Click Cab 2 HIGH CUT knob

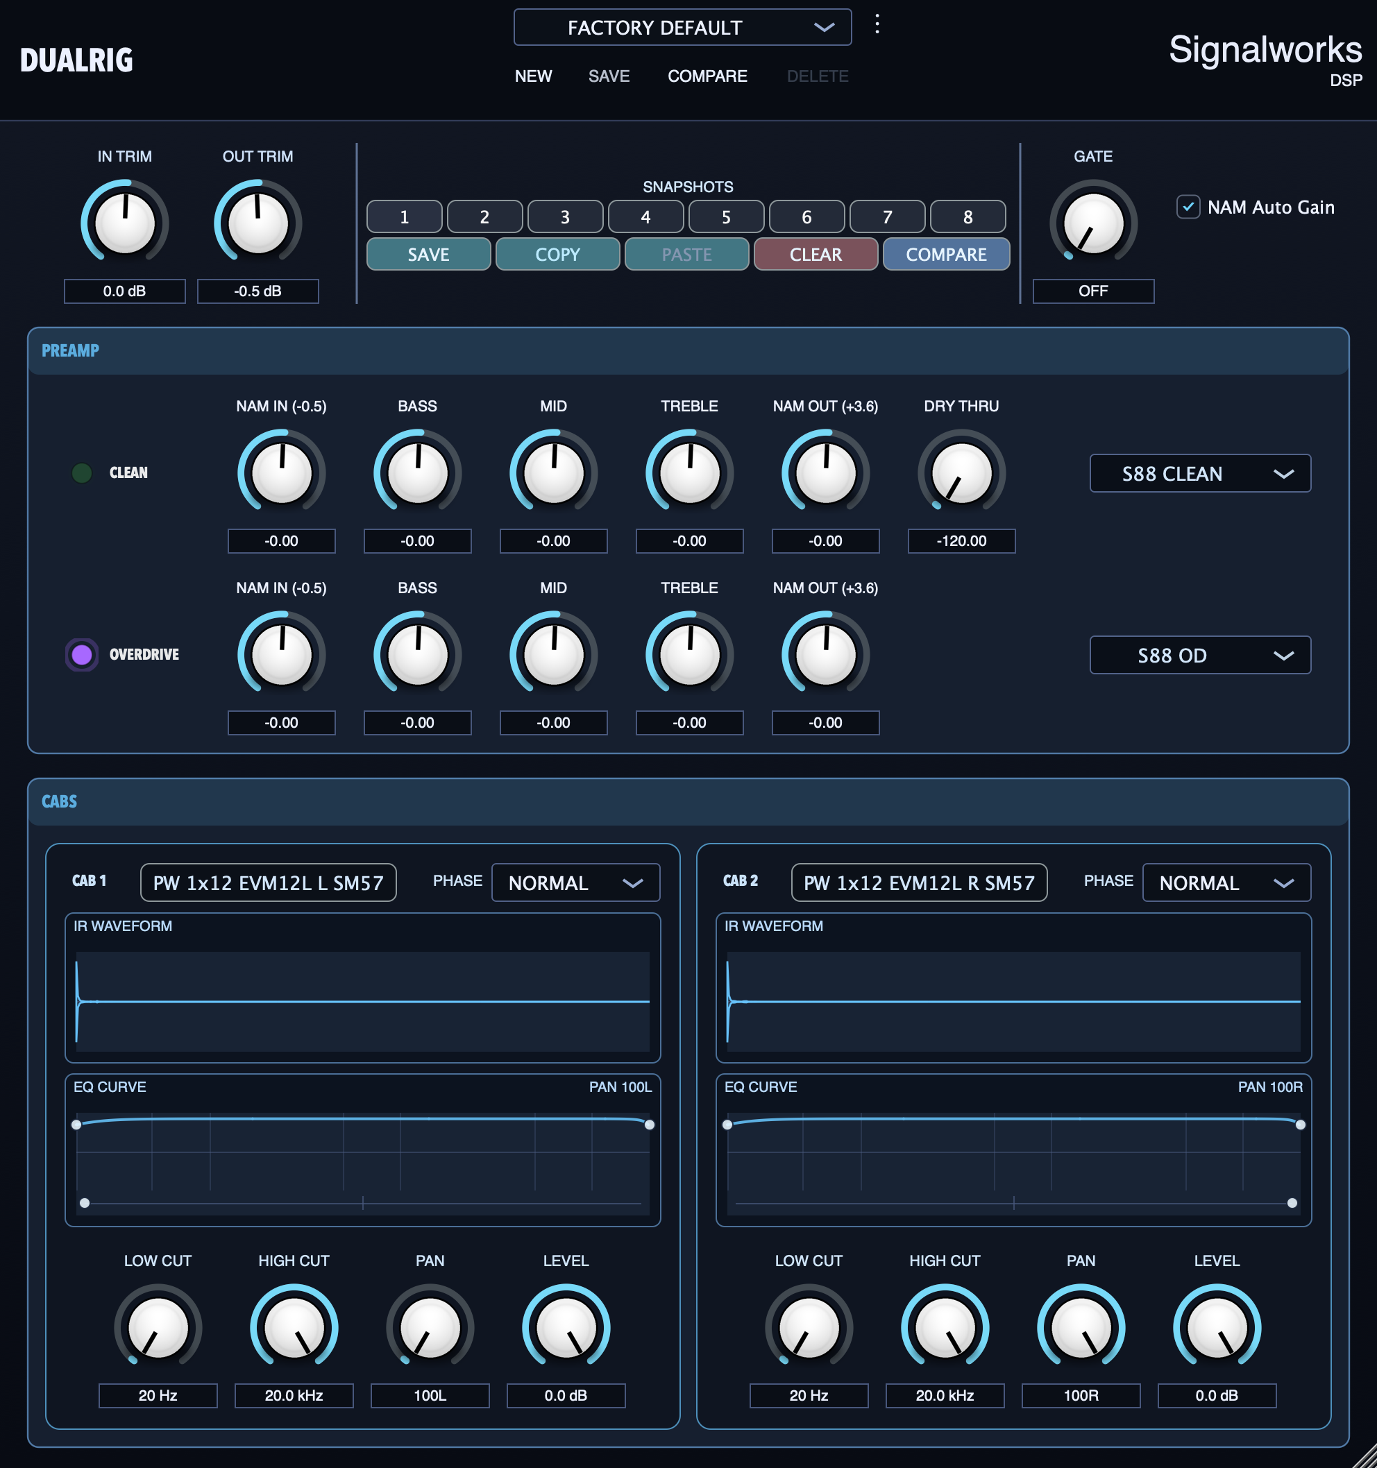pyautogui.click(x=945, y=1328)
